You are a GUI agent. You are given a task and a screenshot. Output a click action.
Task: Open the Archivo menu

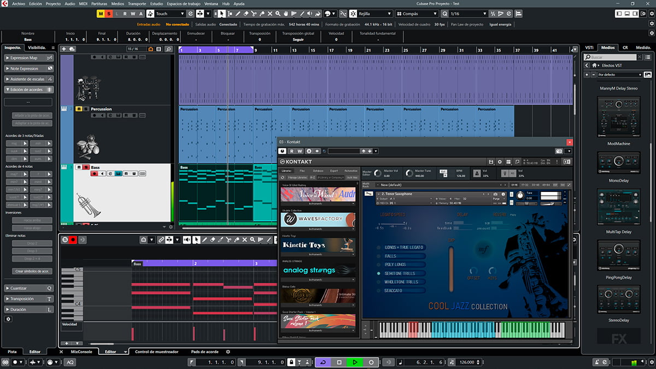(x=18, y=3)
